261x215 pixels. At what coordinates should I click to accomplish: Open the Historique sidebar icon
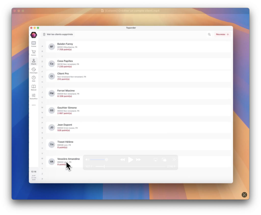33,70
